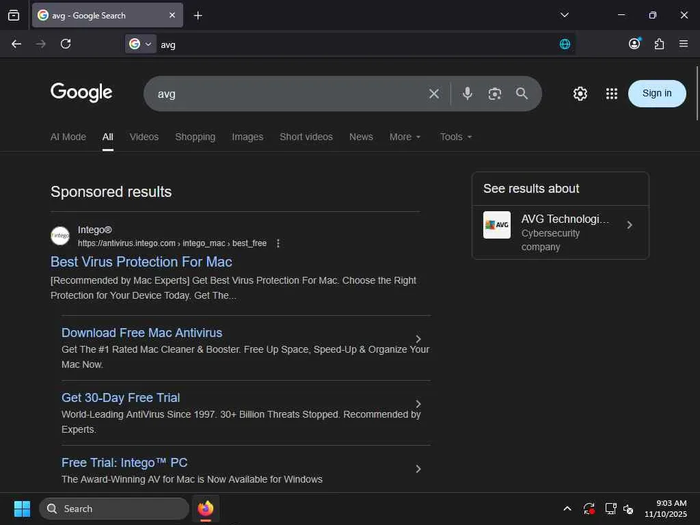Viewport: 700px width, 525px height.
Task: Click chevron beside Get 30-Day Free Trial
Action: pos(418,404)
